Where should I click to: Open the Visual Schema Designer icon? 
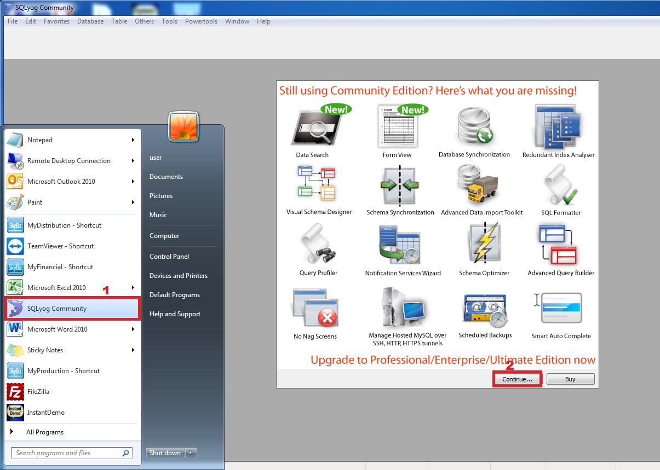click(x=317, y=184)
